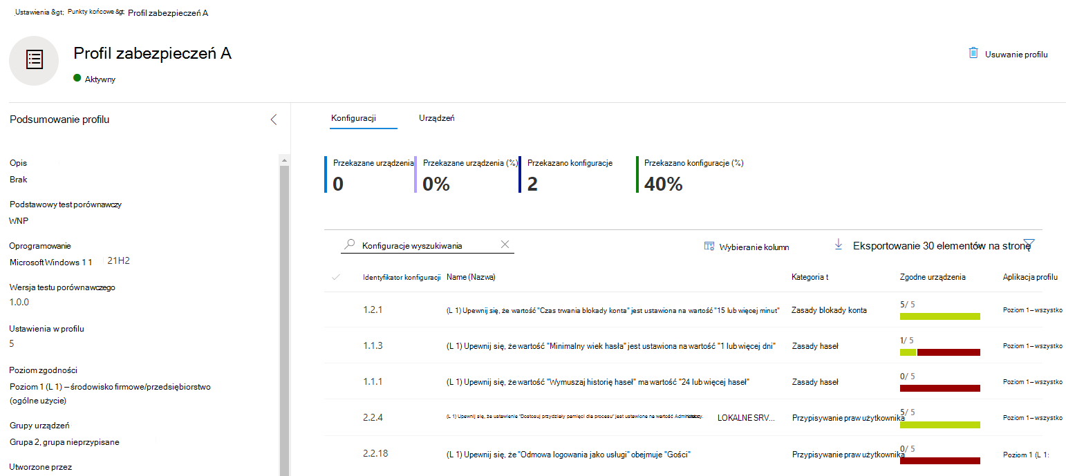Open "Wymuszaj historię haseł" configuration name

point(598,382)
